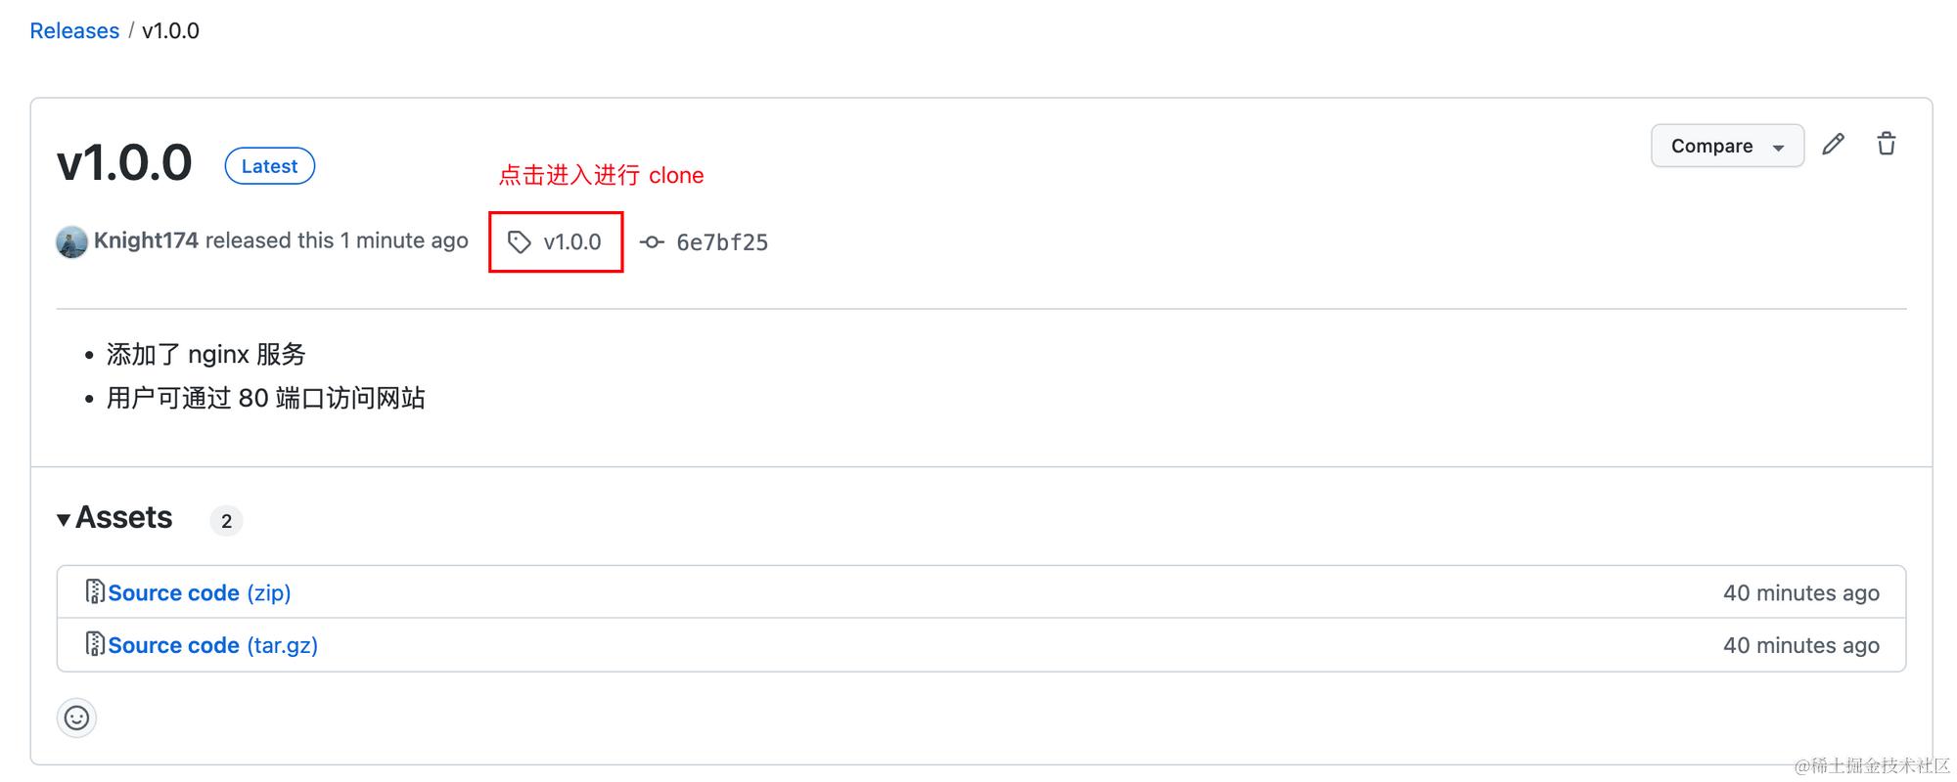
Task: Click Knight174's avatar image
Action: click(71, 241)
